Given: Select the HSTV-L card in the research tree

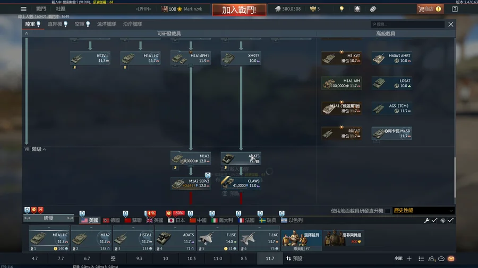Looking at the screenshot, I should click(90, 58).
